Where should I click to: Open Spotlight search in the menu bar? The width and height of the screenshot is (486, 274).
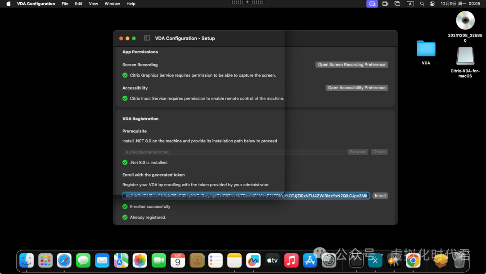(422, 4)
